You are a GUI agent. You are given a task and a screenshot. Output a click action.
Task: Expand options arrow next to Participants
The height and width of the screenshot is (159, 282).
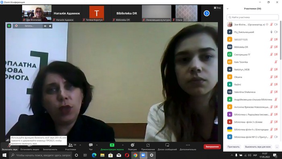pyautogui.click(x=80, y=145)
